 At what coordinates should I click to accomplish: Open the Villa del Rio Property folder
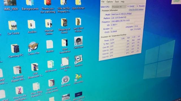pos(63,6)
